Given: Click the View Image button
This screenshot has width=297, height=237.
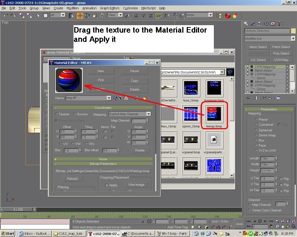Looking at the screenshot, I should [x=136, y=185].
